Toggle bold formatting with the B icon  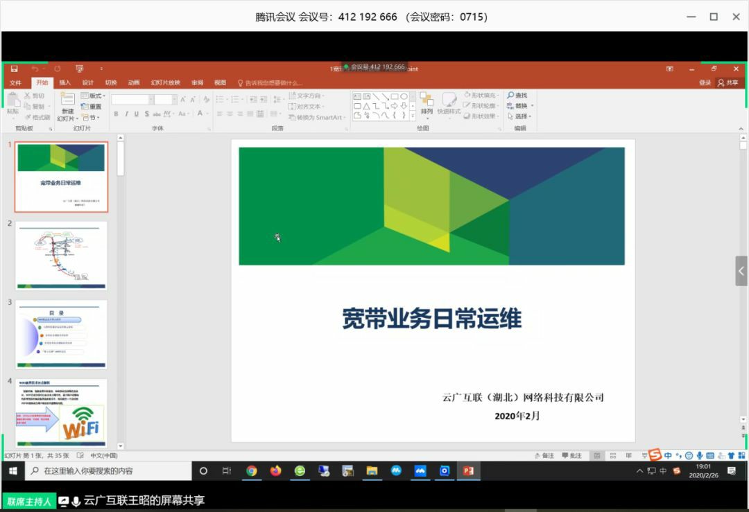[x=115, y=113]
